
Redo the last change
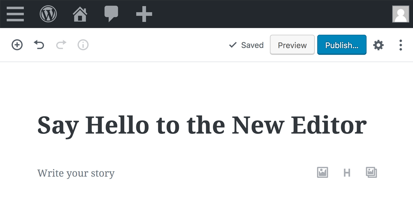coord(61,45)
